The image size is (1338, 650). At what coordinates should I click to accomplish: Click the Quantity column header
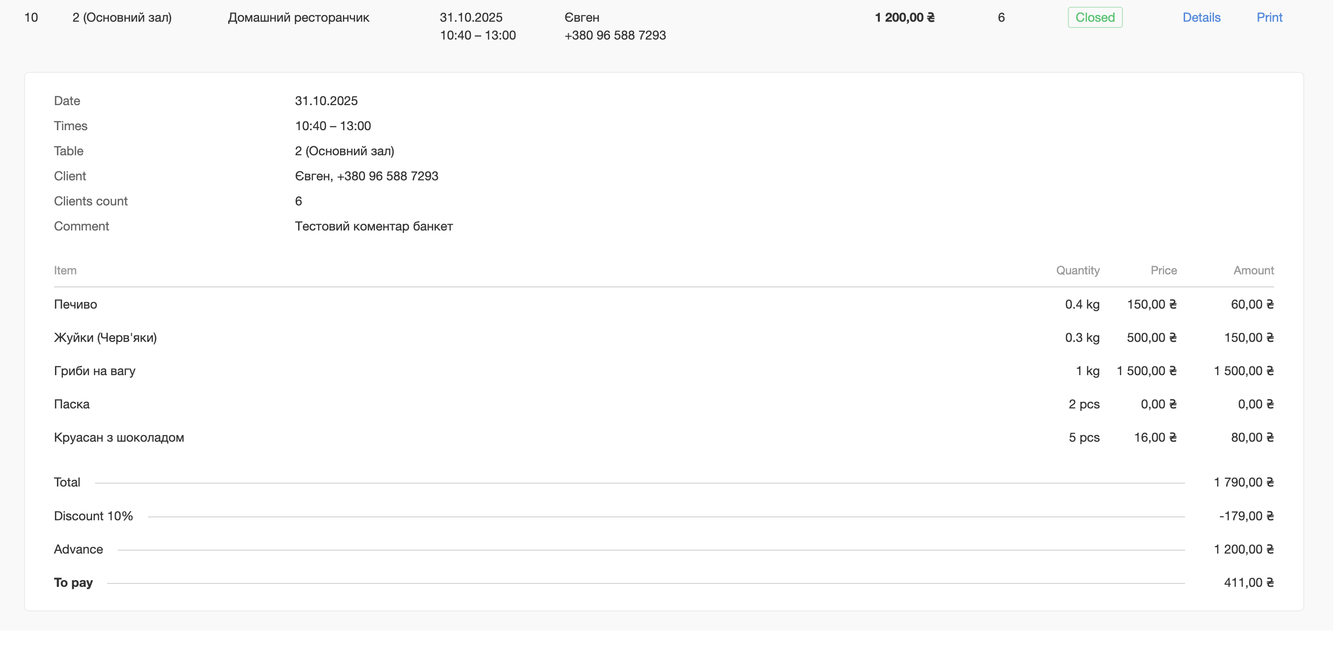pos(1077,271)
